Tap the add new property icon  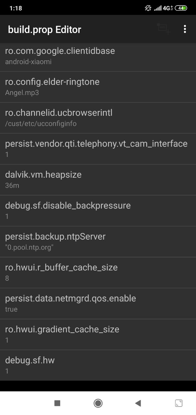point(164,29)
